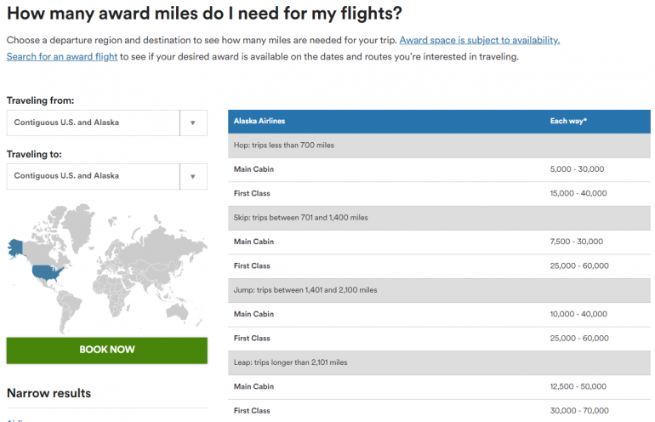Open the Traveling from dropdown arrow
The image size is (655, 422).
193,123
